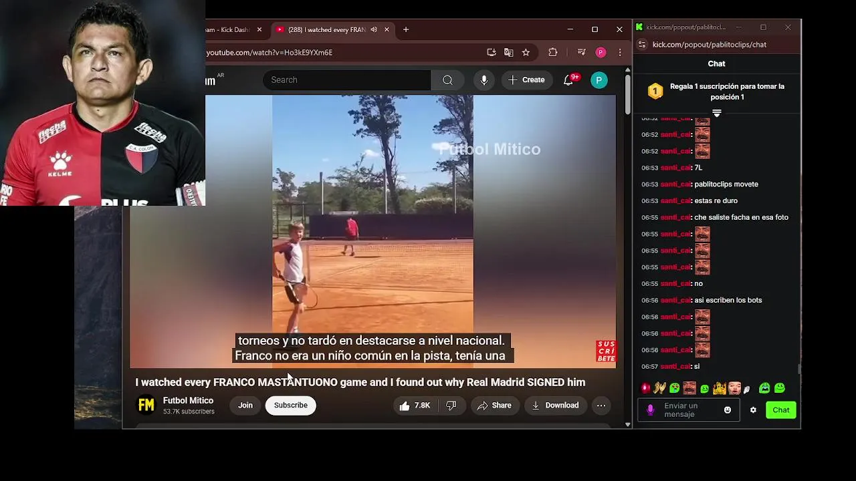Viewport: 856px width, 481px height.
Task: Click message 'che saliste facha en esa foto'
Action: pos(741,217)
